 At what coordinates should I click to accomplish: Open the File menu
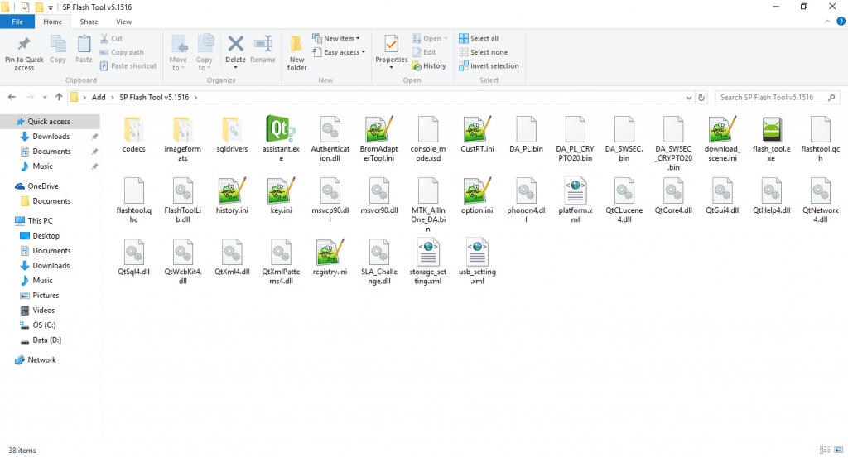(x=17, y=22)
